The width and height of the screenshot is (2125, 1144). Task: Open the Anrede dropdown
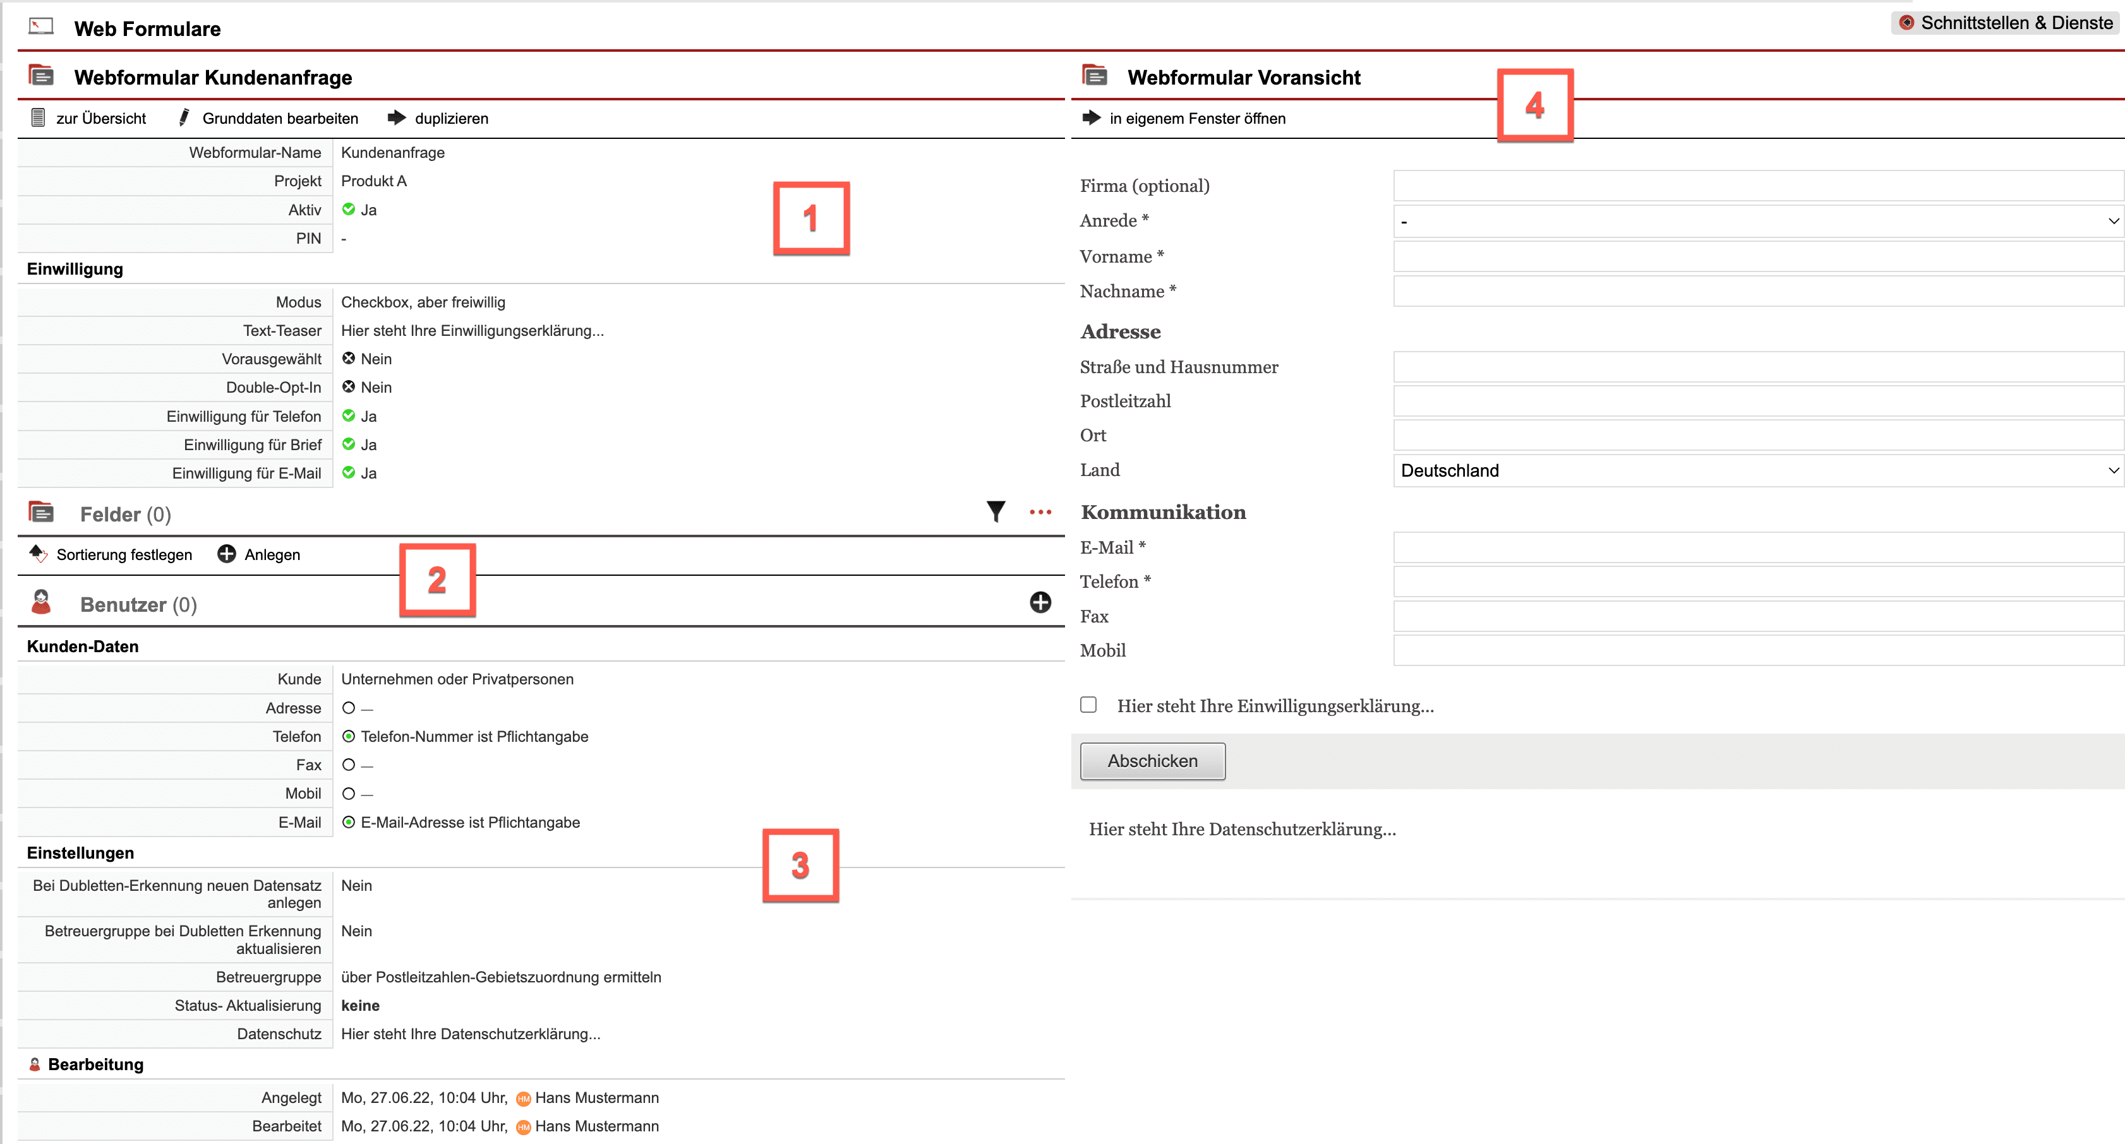1757,221
